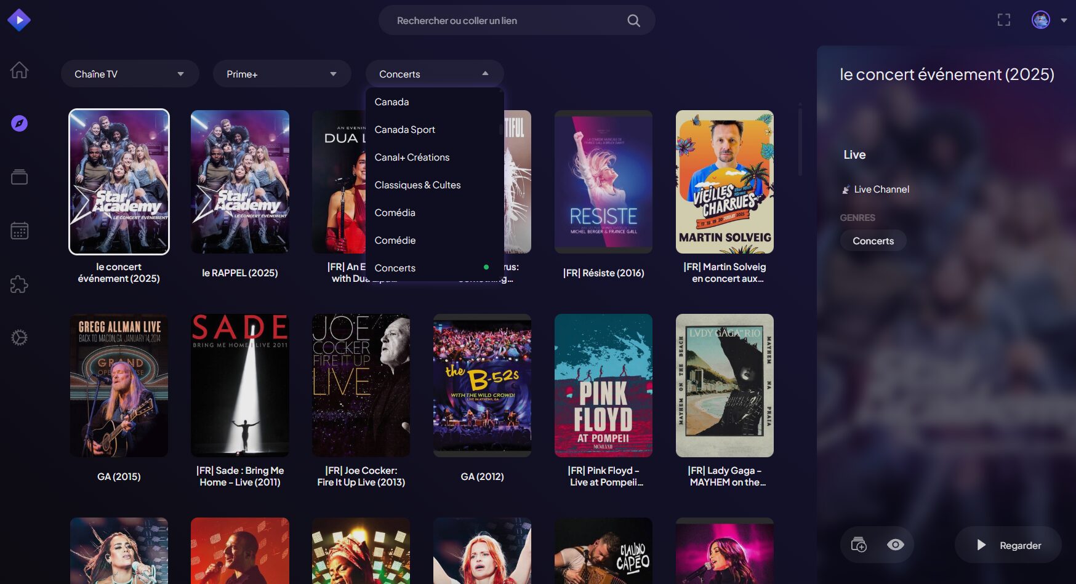The height and width of the screenshot is (584, 1076).
Task: Expand the profile menu arrow
Action: [x=1064, y=20]
